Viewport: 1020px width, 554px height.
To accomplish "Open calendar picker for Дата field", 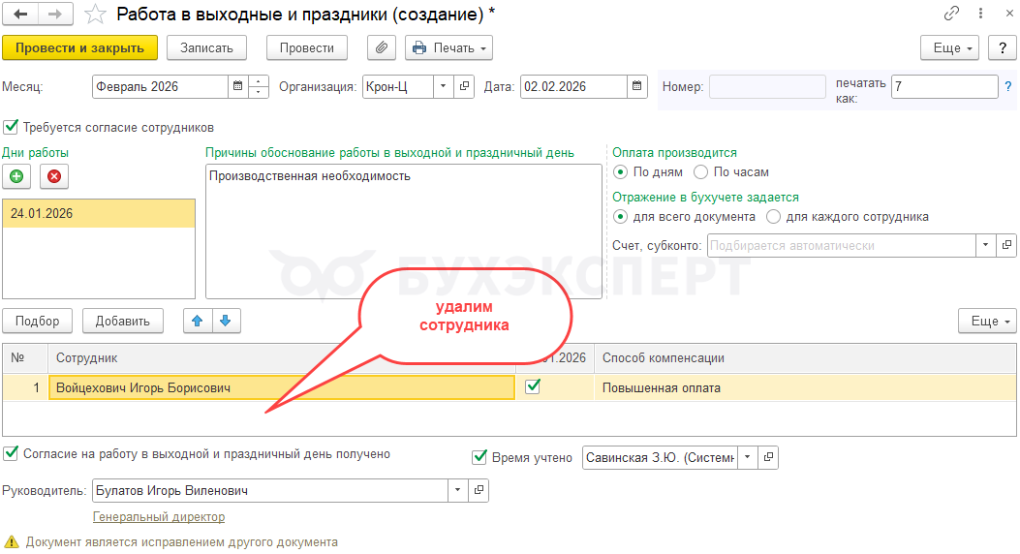I will pyautogui.click(x=637, y=86).
